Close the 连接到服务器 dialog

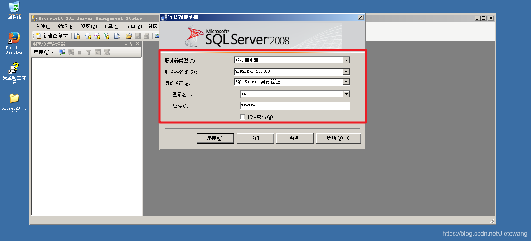pyautogui.click(x=361, y=18)
